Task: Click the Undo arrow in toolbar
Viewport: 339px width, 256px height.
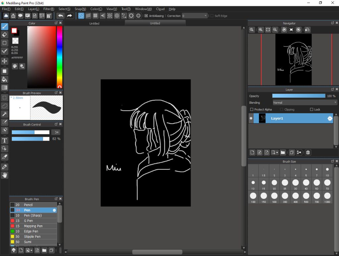Action: 61,16
